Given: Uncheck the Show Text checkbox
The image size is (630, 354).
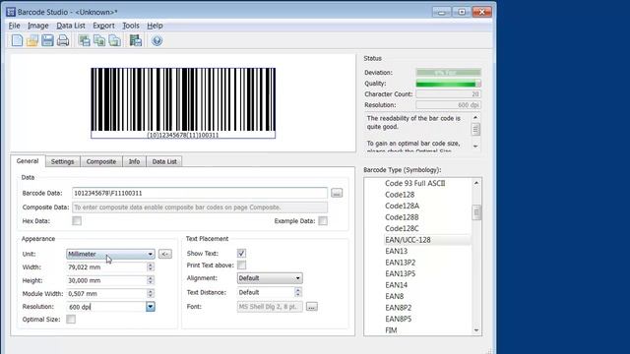Looking at the screenshot, I should tap(241, 254).
